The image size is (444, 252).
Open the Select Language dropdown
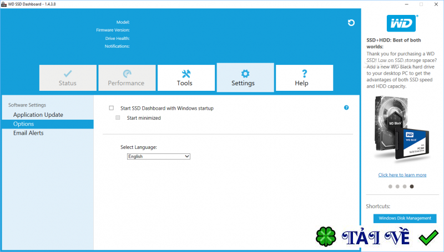click(159, 157)
